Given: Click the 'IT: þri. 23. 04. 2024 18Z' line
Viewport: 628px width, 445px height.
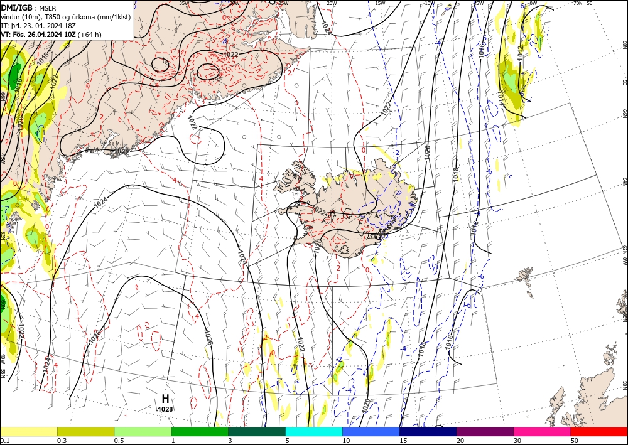Looking at the screenshot, I should coord(39,26).
